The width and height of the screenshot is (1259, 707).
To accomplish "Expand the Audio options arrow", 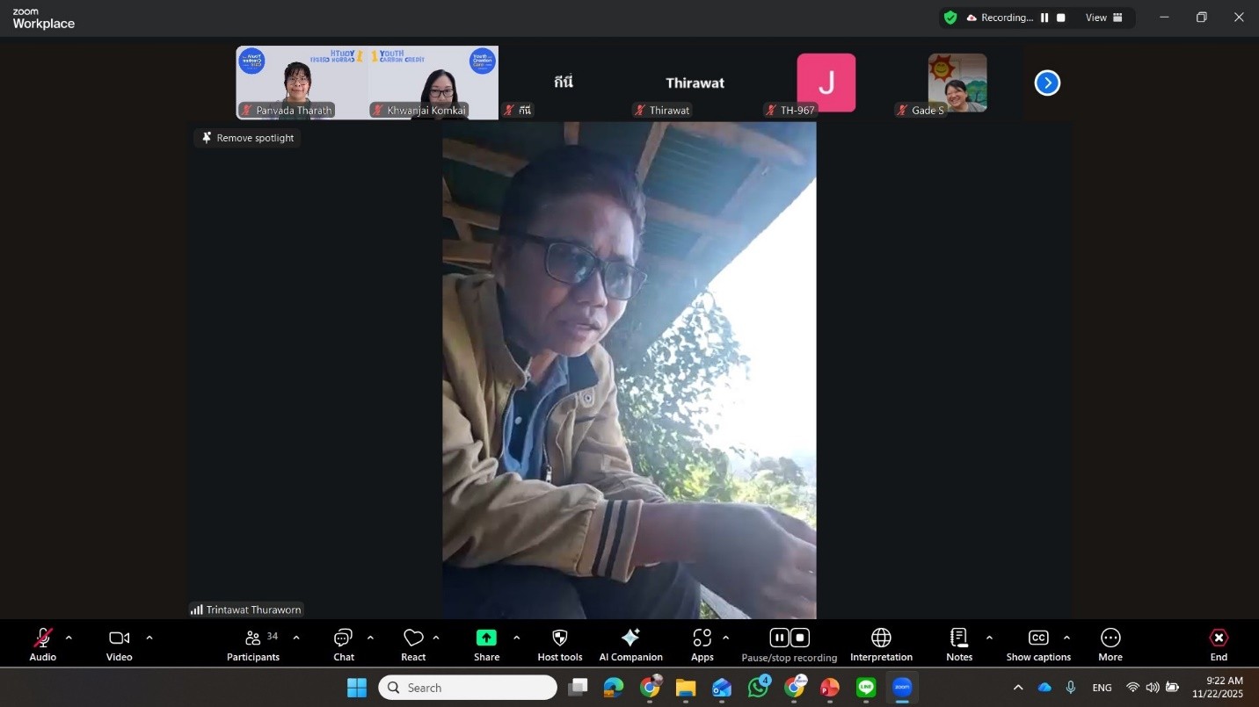I will pyautogui.click(x=69, y=638).
